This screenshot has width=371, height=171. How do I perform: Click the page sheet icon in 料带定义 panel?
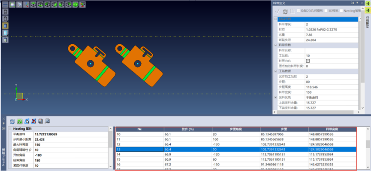pyautogui.click(x=293, y=11)
